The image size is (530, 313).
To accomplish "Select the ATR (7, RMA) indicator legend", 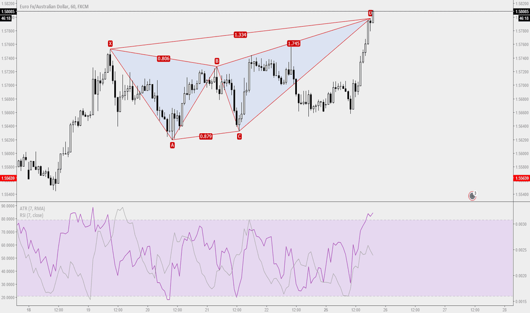I will (x=32, y=208).
